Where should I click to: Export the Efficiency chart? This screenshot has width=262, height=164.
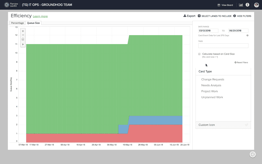point(189,16)
